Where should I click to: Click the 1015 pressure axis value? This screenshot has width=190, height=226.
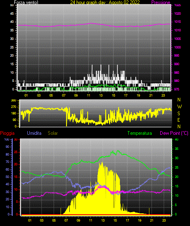tap(177, 22)
